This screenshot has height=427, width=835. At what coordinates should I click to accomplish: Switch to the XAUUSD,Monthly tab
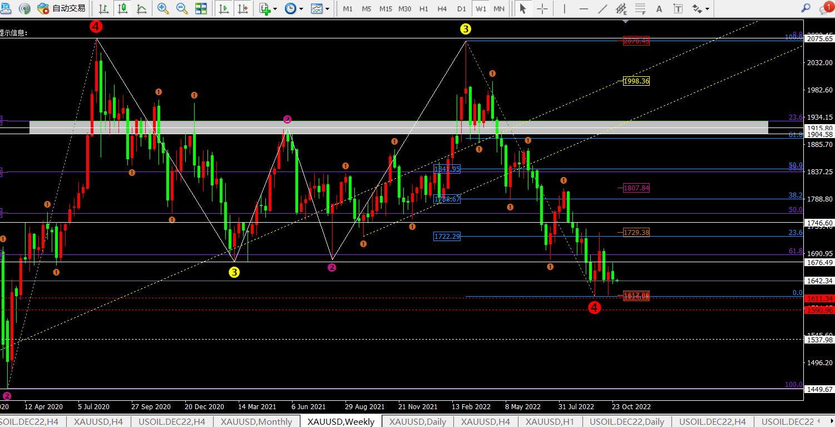point(256,421)
